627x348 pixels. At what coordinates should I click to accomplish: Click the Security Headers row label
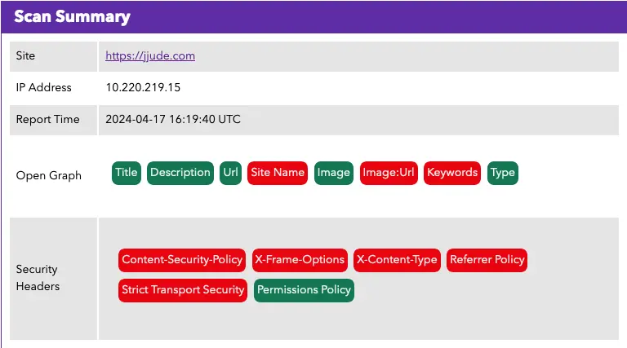point(37,277)
